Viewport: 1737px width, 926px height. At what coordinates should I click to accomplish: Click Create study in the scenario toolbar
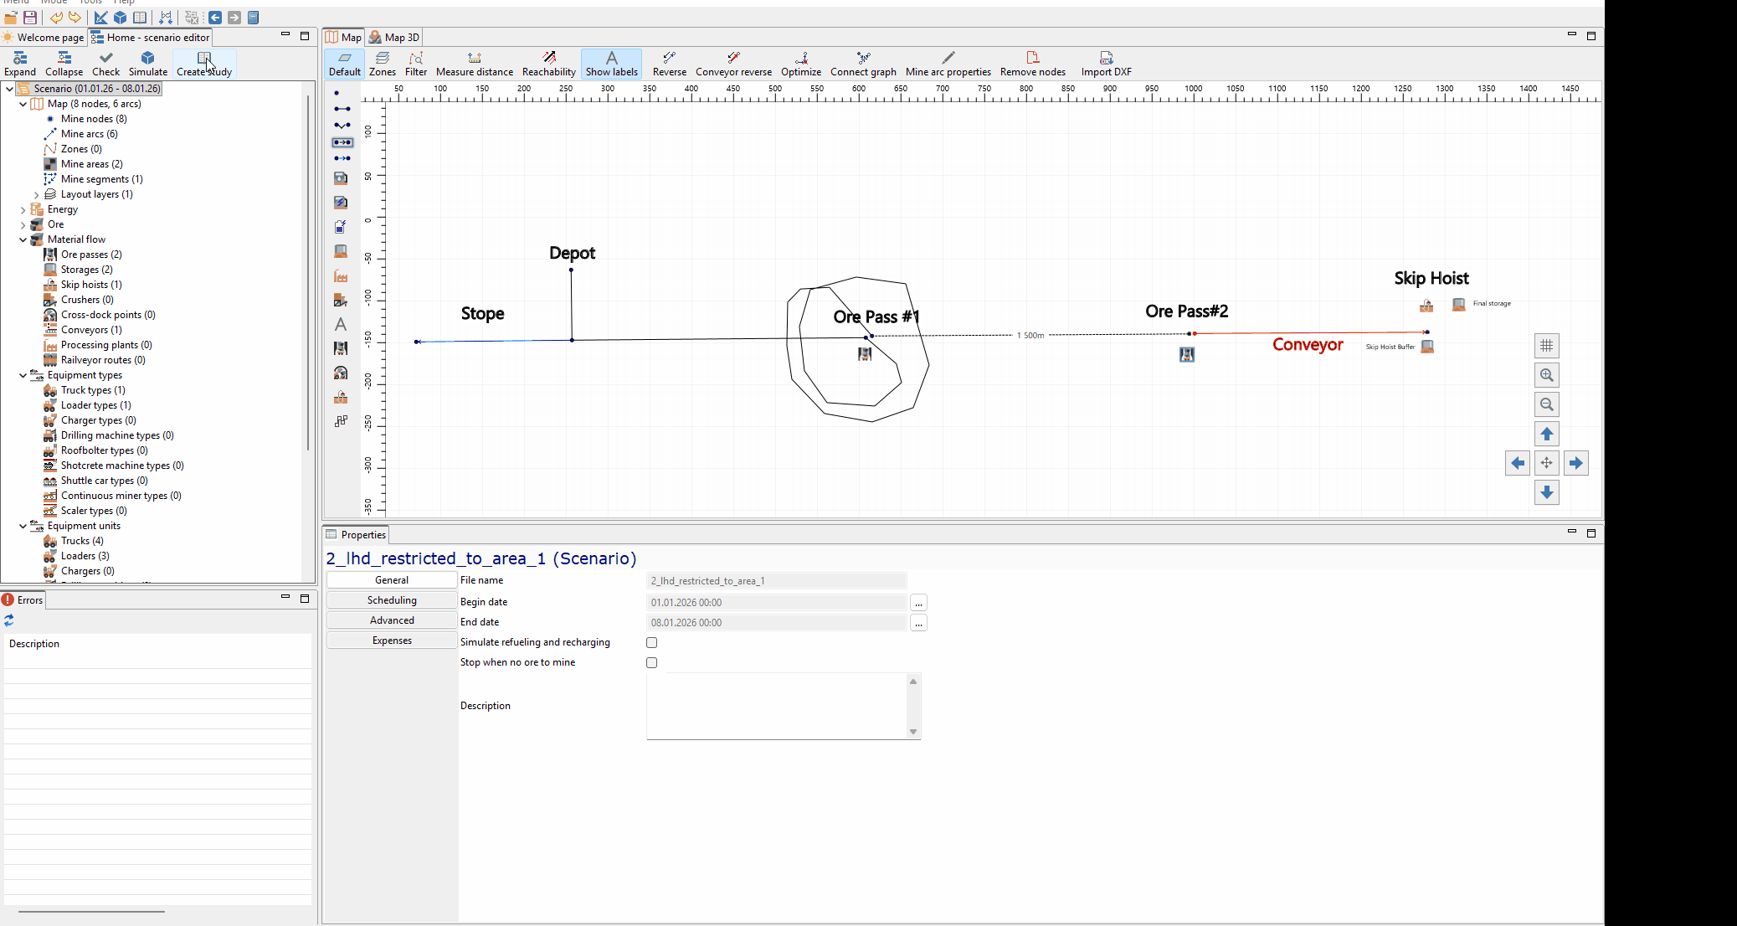(204, 64)
